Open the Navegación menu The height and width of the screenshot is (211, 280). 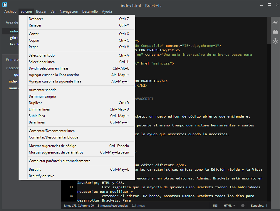(69, 11)
